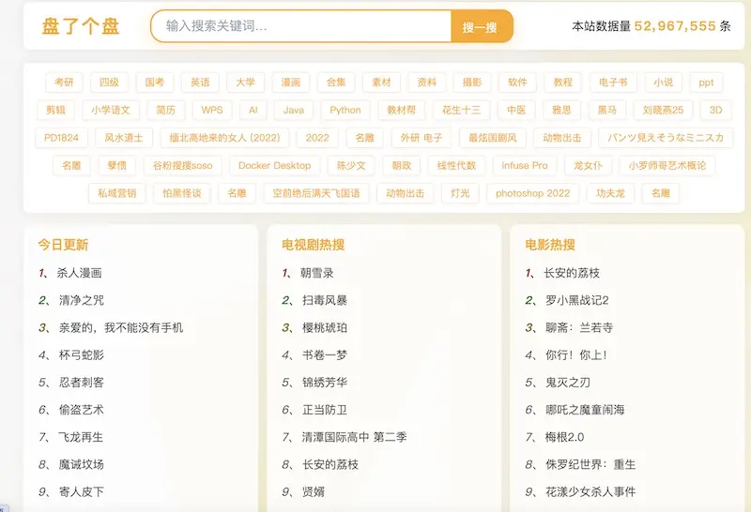Select the 软件 tag

click(518, 83)
